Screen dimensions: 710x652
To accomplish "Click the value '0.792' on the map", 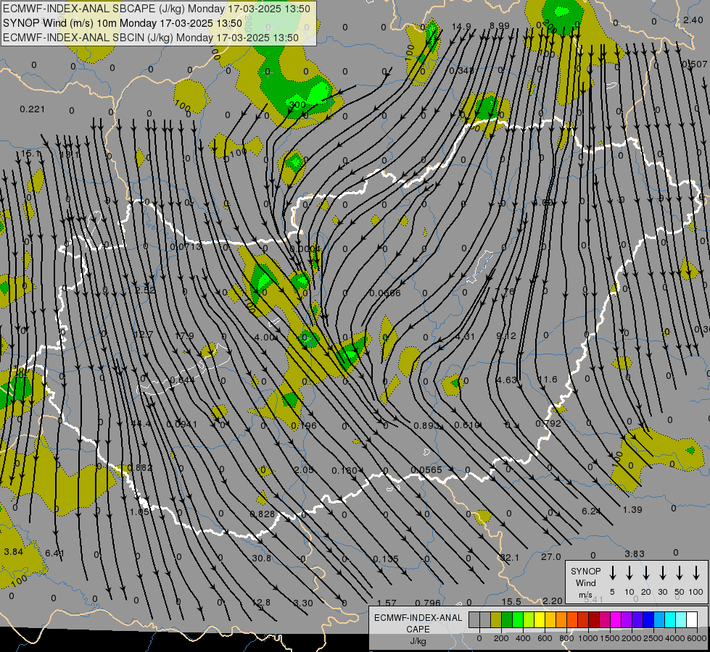I will click(x=548, y=424).
